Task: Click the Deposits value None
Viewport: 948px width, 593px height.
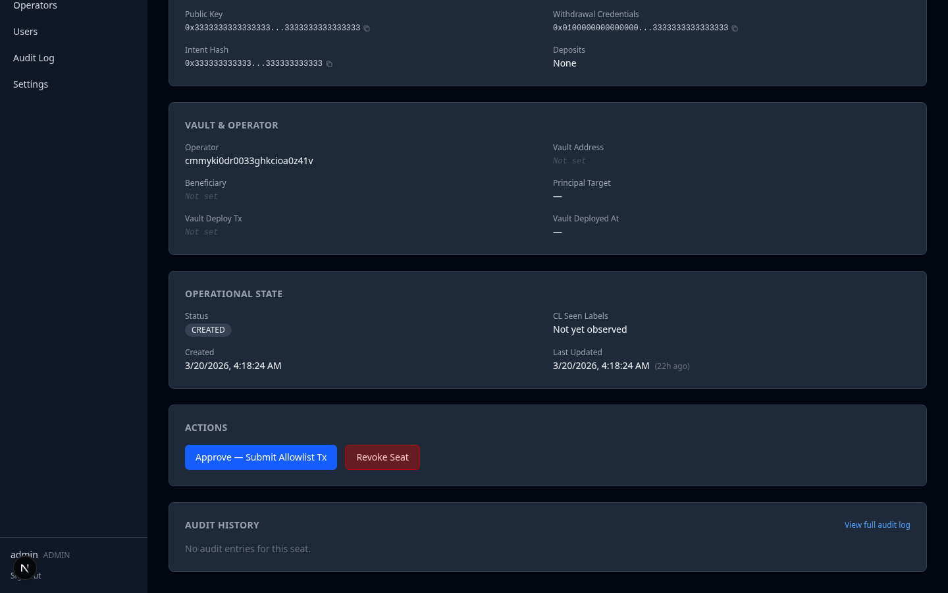Action: coord(564,63)
